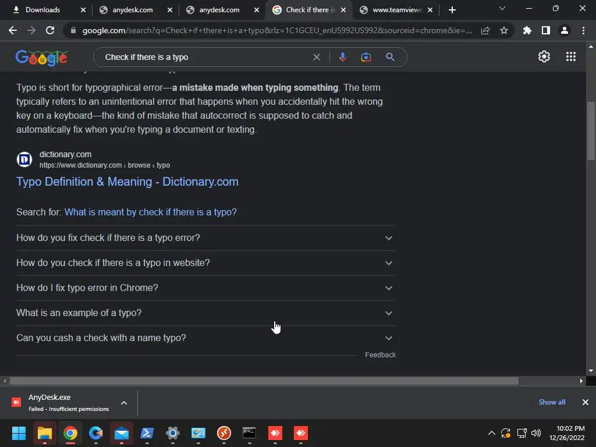Click Show all downloads
Viewport: 596px width, 447px height.
click(552, 402)
